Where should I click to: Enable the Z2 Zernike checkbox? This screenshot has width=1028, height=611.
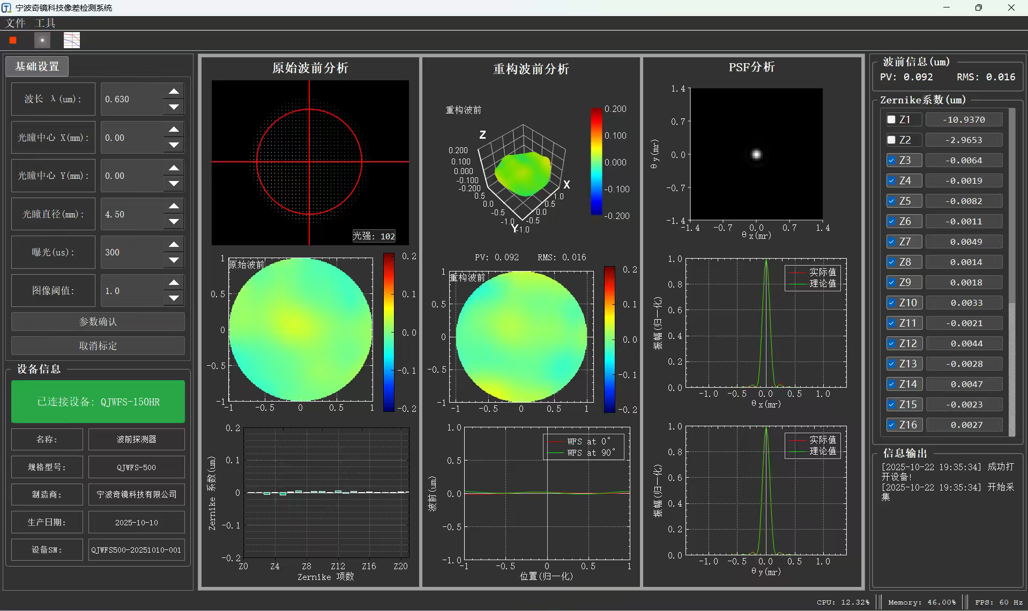[x=891, y=140]
